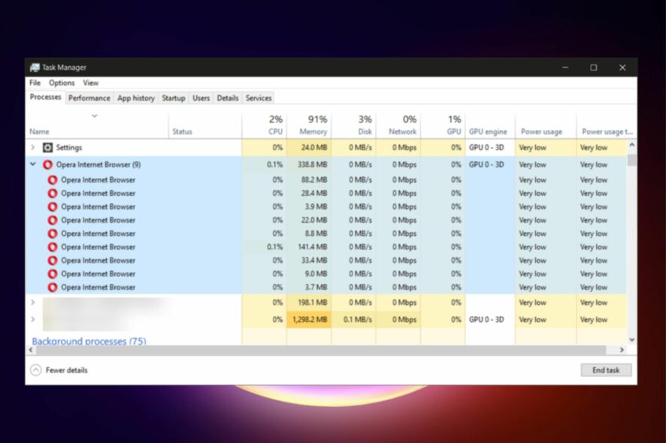Open the File menu

click(35, 83)
